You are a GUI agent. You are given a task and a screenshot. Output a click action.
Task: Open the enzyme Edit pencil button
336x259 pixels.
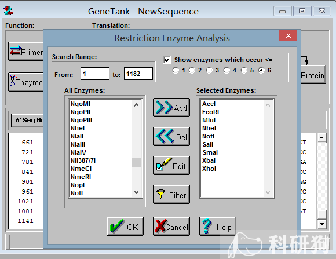[x=171, y=166]
